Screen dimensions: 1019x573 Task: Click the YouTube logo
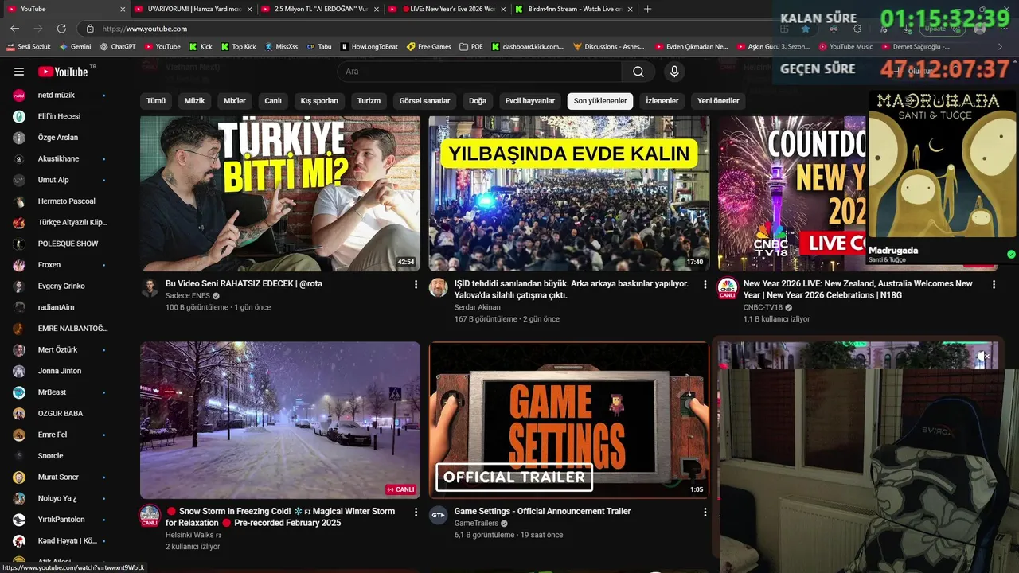(64, 72)
